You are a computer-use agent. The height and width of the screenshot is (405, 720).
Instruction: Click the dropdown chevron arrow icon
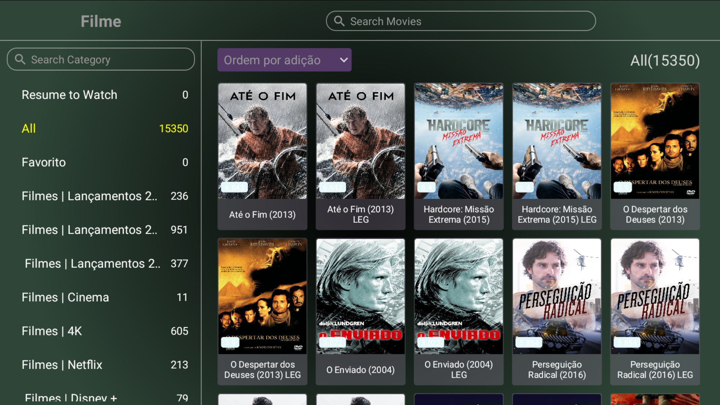click(x=343, y=60)
